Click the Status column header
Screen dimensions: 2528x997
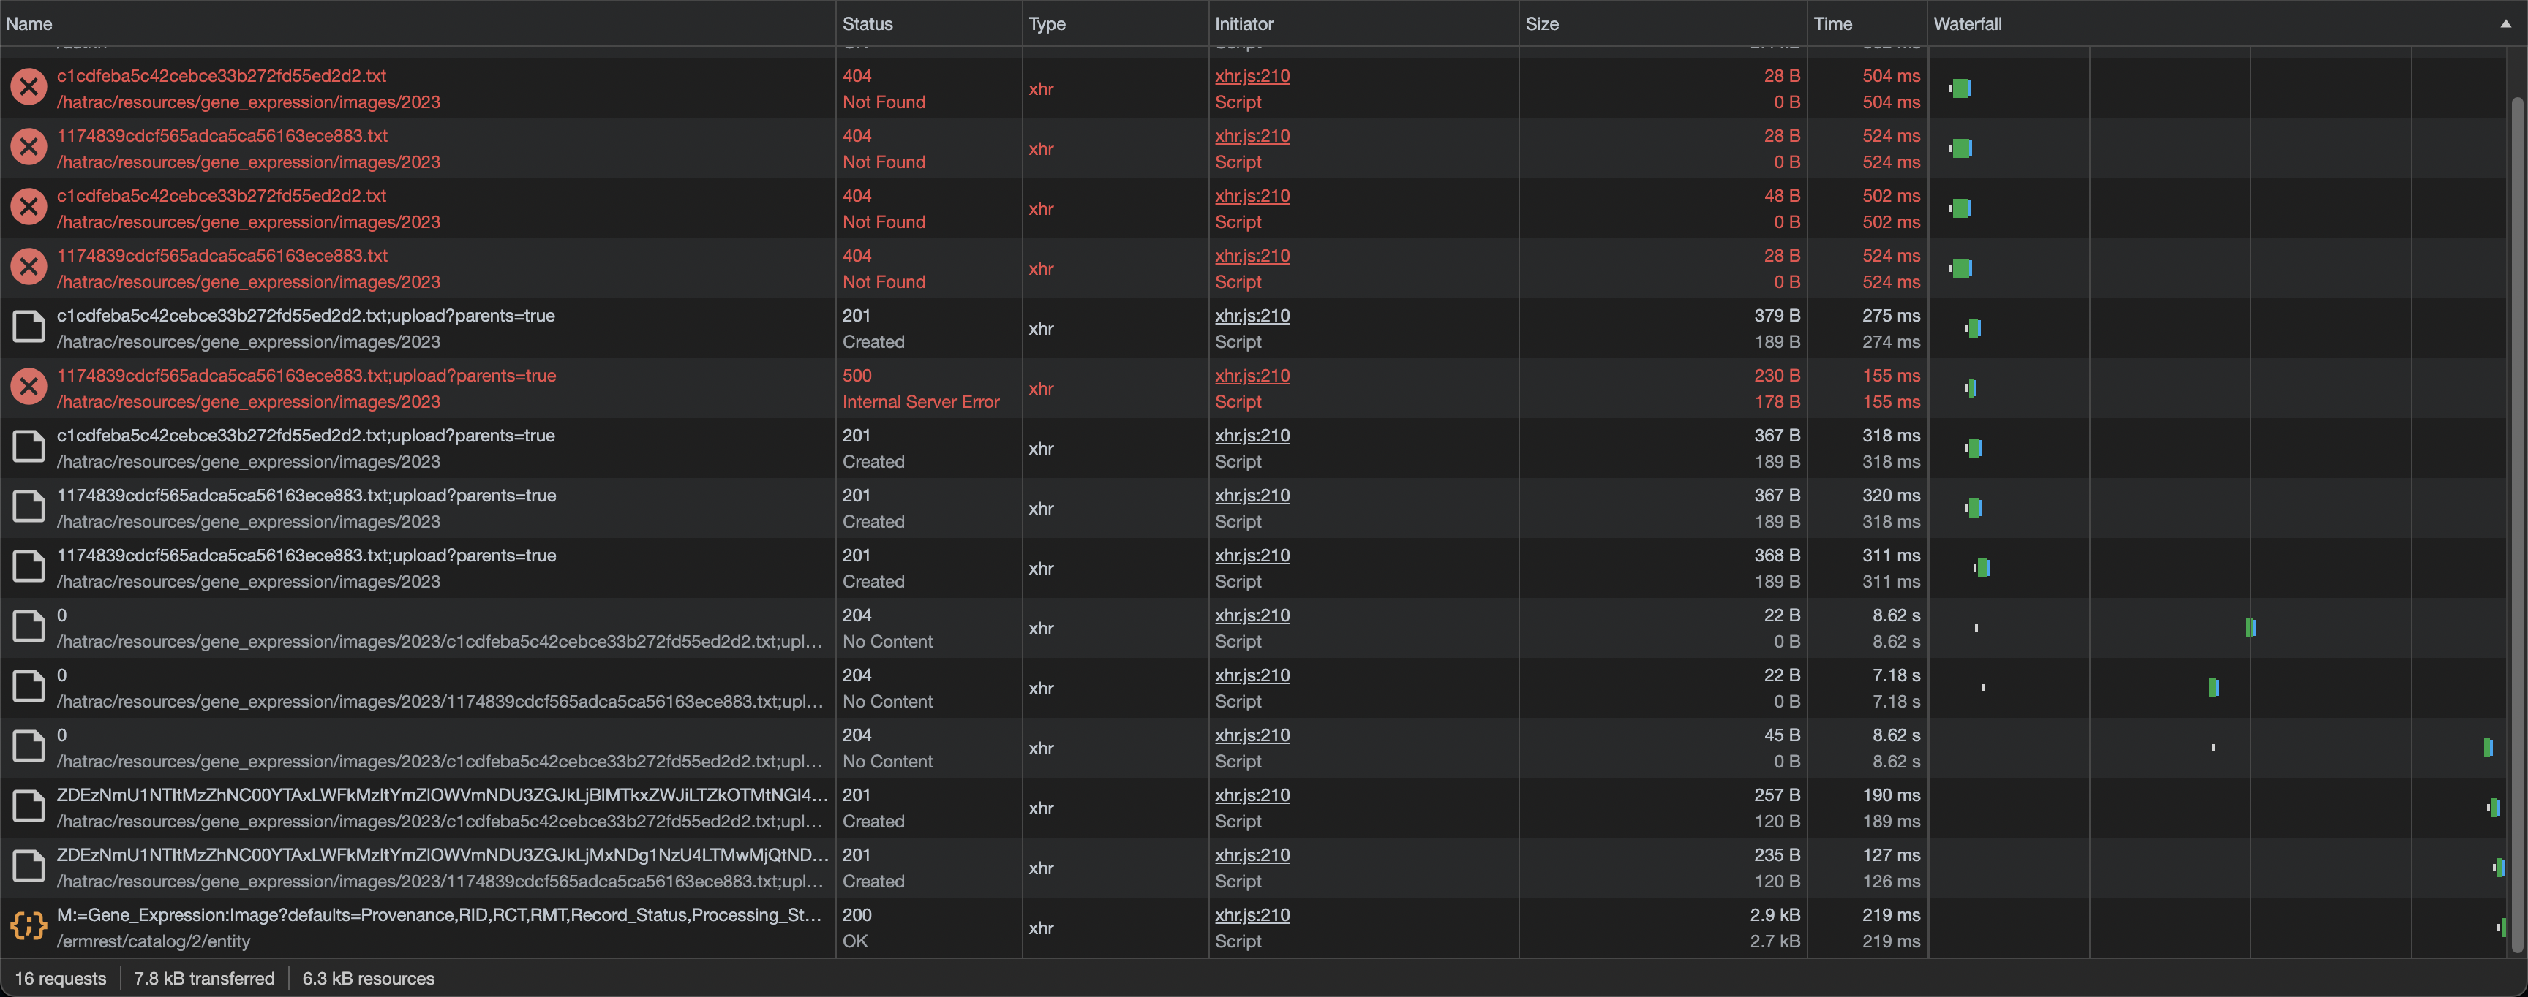tap(867, 23)
